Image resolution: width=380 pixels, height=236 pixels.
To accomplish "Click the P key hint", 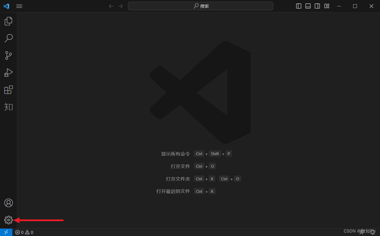I will [229, 154].
